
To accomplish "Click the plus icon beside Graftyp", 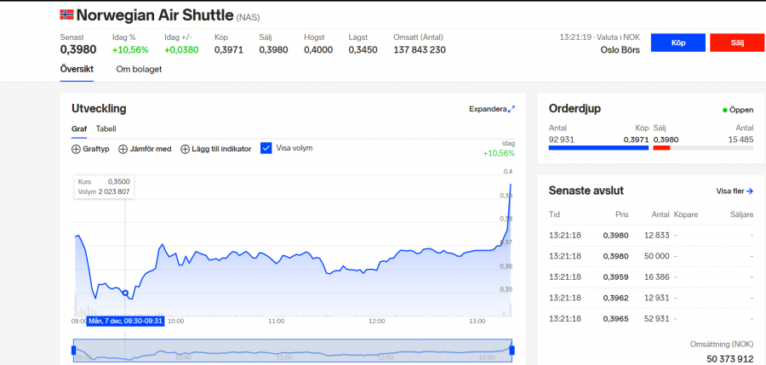I will click(76, 149).
